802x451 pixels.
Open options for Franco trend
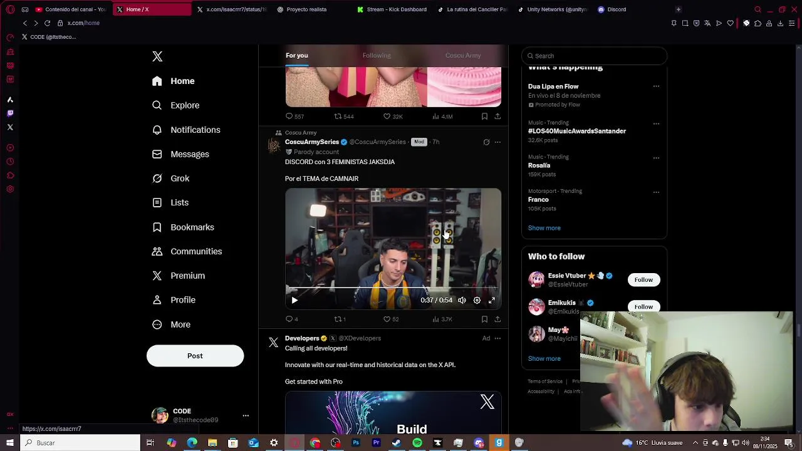click(x=656, y=192)
